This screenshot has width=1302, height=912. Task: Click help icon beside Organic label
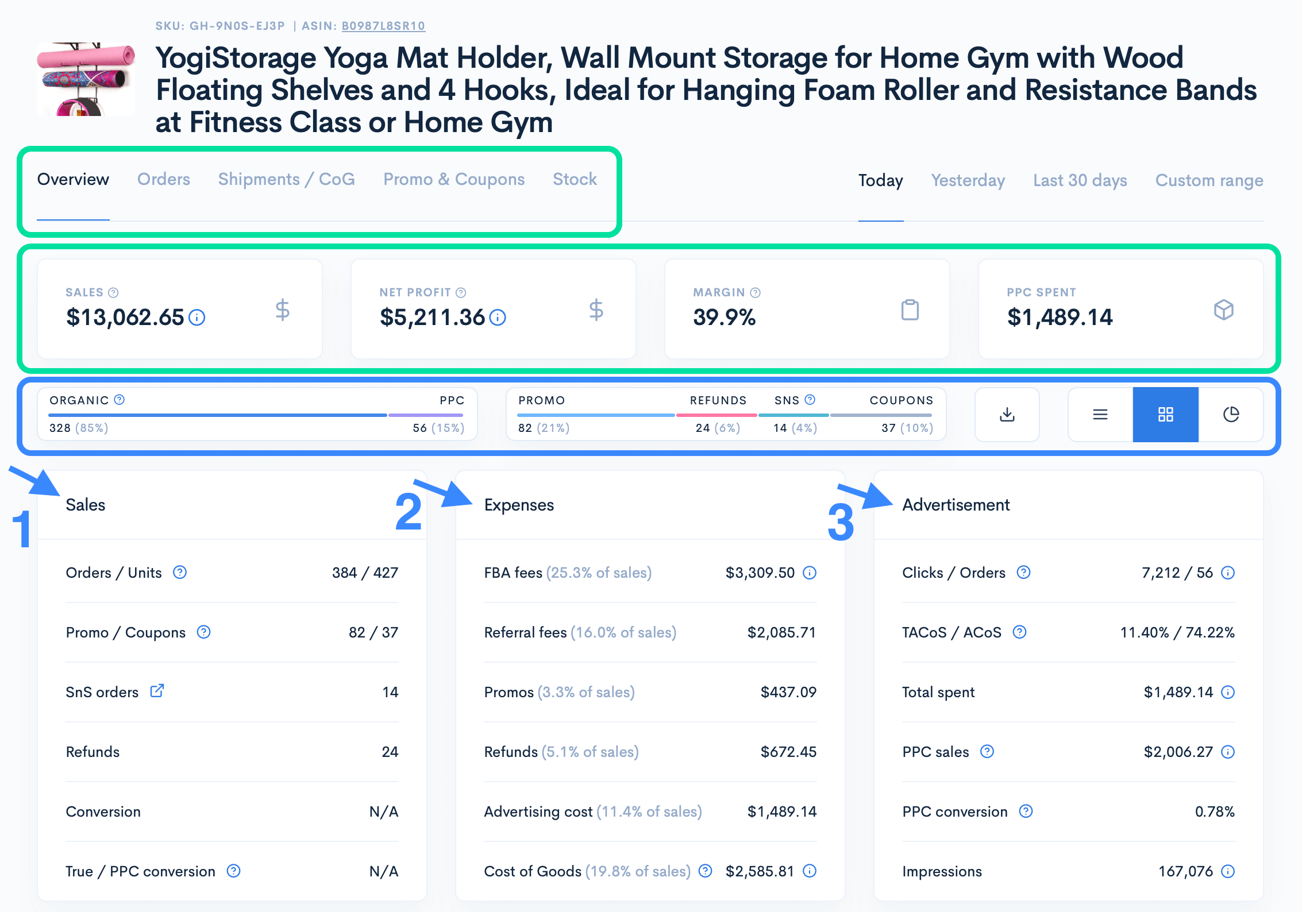pos(120,400)
